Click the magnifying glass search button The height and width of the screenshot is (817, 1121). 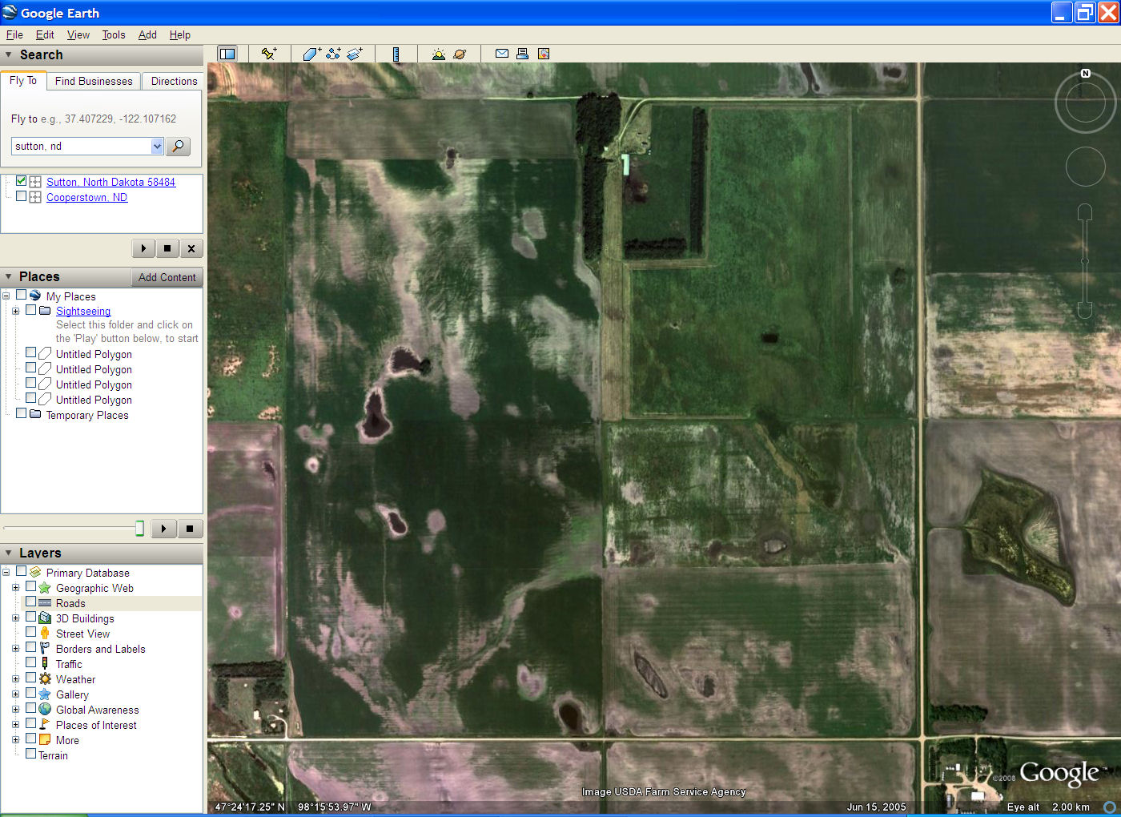(179, 146)
